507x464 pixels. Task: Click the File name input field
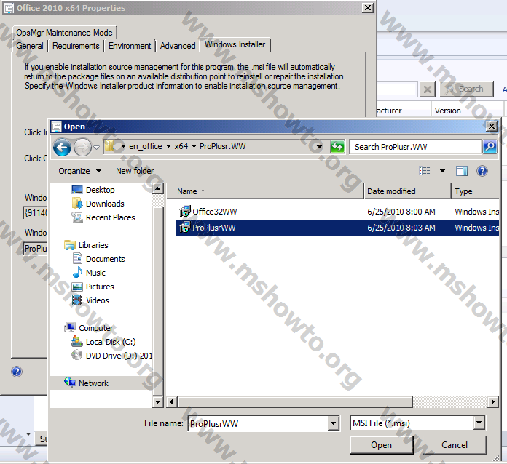coord(258,423)
